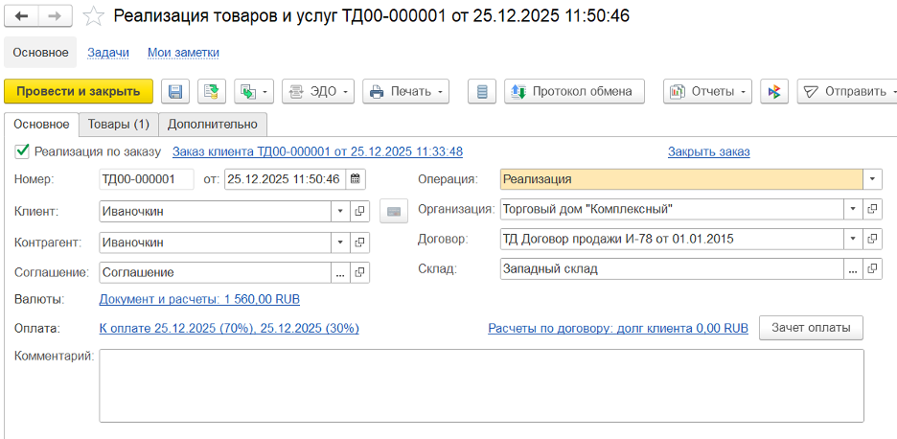Navigate back with the left arrow
The image size is (897, 439).
pyautogui.click(x=22, y=16)
